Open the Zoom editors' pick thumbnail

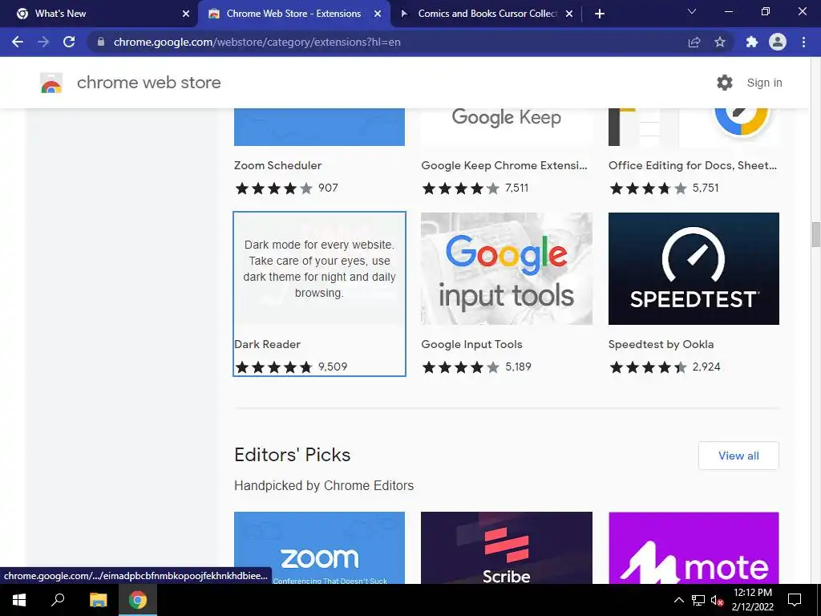coord(319,548)
